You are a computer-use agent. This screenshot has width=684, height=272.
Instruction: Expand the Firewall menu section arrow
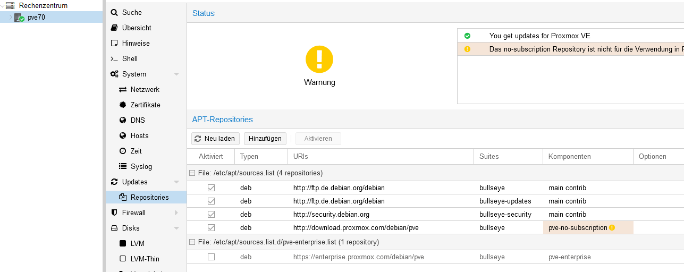pyautogui.click(x=176, y=212)
